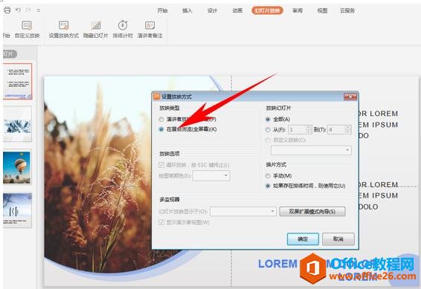Screen dimensions: 421x289
Task: Open the 自定义放映 ribbon tool
Action: (27, 30)
